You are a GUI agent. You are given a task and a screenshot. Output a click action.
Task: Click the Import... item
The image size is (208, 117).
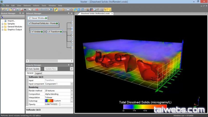(x=11, y=21)
